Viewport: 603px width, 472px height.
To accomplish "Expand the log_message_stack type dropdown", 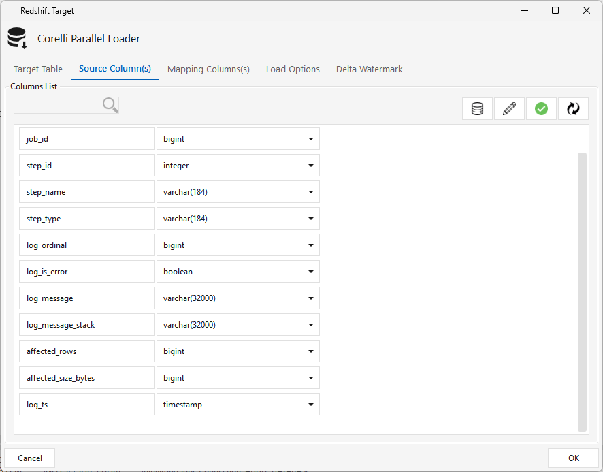I will tap(238, 325).
